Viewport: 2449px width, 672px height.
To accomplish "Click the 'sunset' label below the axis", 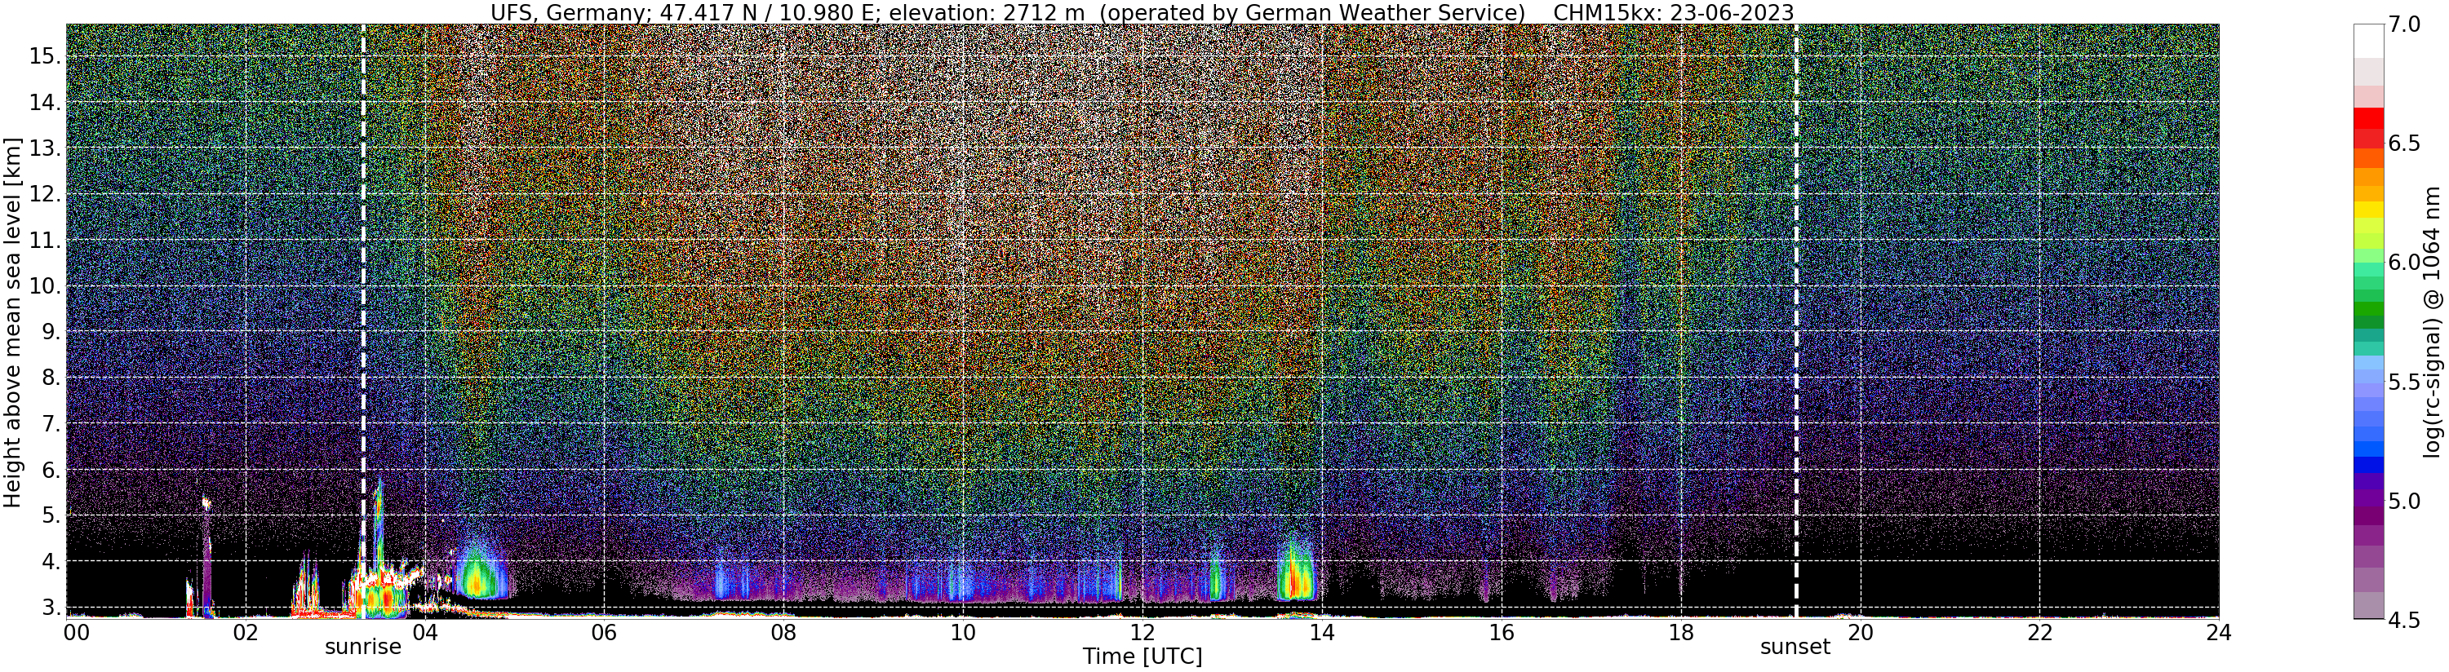I will pos(1795,648).
